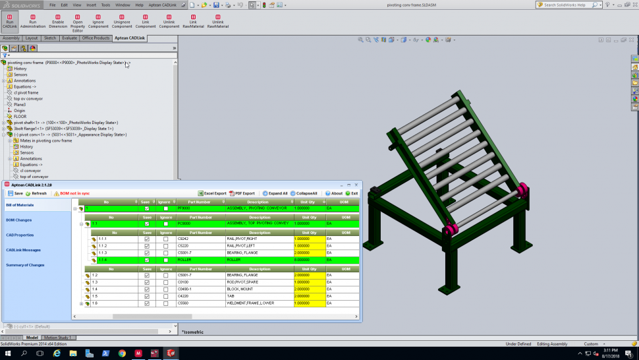
Task: Toggle Ignore checkbox for row 1.1.2
Action: click(165, 246)
